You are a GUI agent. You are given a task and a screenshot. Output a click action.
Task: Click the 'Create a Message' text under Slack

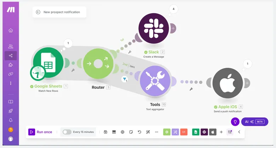(x=154, y=57)
